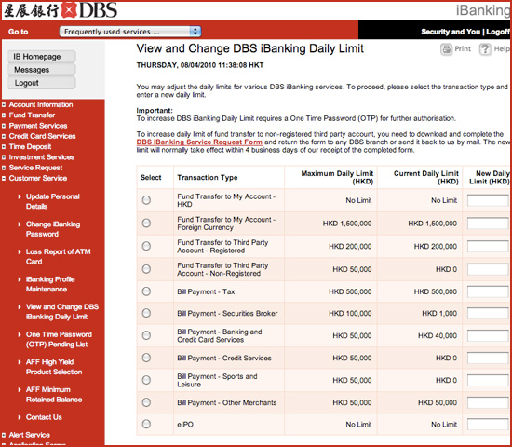Select Fund Transfer Foreign Currency radio button
The height and width of the screenshot is (447, 512).
click(146, 223)
